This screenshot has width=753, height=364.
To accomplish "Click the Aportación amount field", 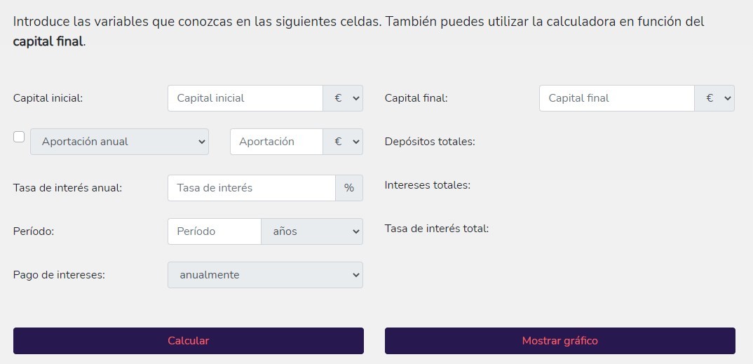I will [x=277, y=142].
